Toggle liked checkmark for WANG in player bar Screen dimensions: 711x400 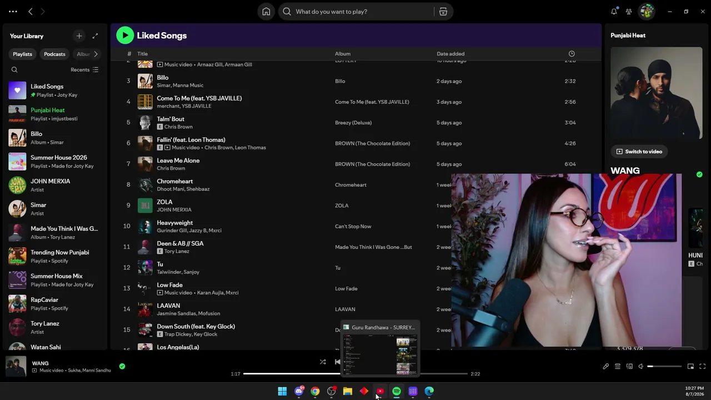pyautogui.click(x=122, y=366)
